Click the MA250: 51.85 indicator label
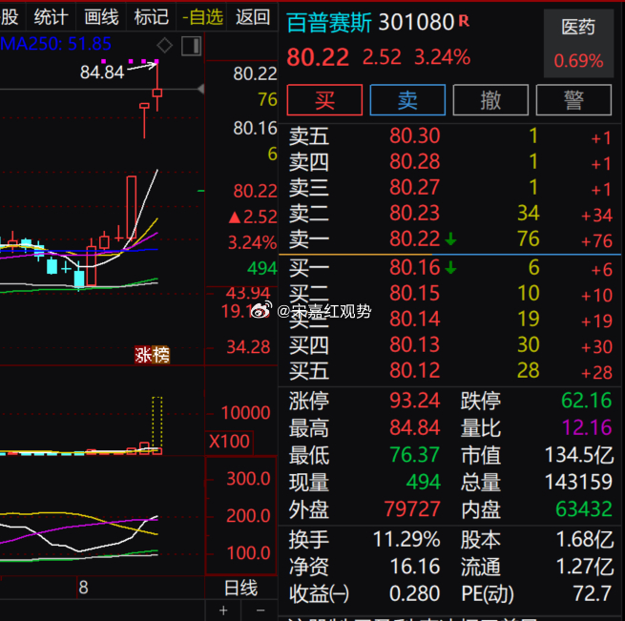This screenshot has height=621, width=625. (55, 44)
